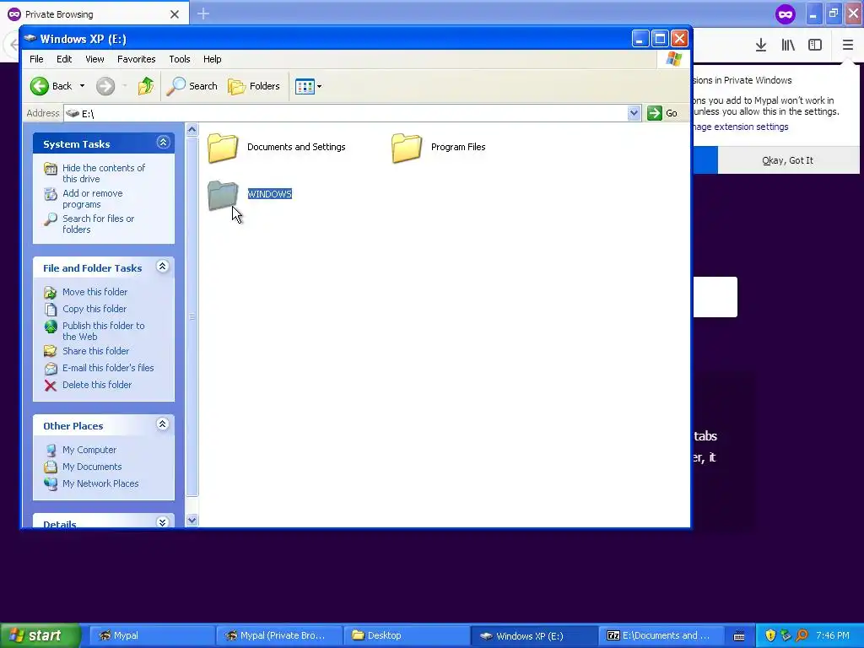Open My Computer in Other Places
Screen dimensions: 864x648
pyautogui.click(x=89, y=450)
